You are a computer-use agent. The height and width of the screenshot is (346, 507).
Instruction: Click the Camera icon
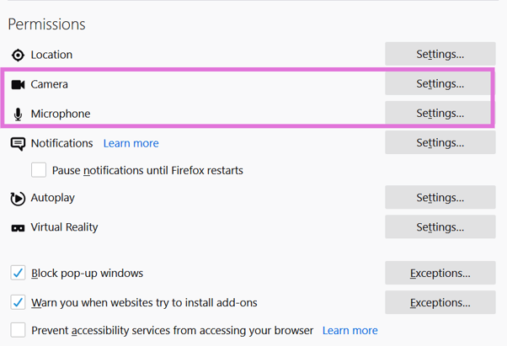point(18,84)
